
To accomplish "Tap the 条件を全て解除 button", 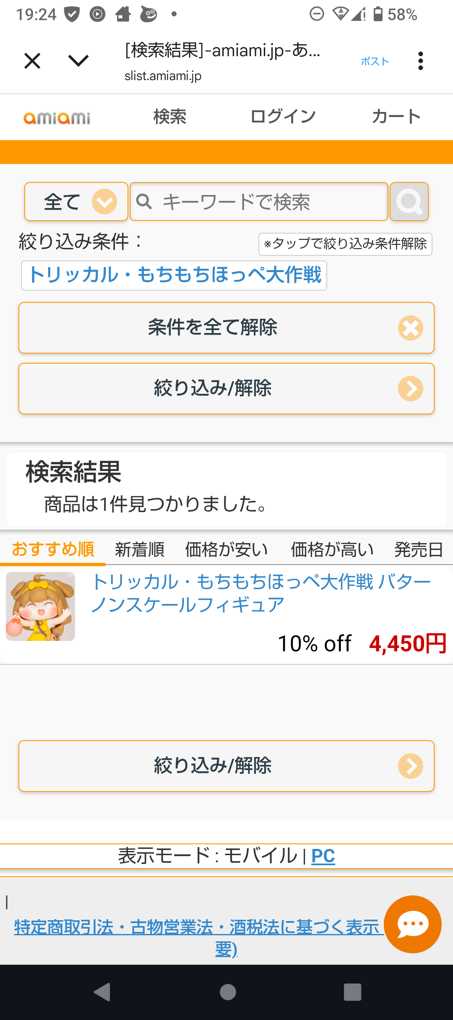I will coord(226,328).
